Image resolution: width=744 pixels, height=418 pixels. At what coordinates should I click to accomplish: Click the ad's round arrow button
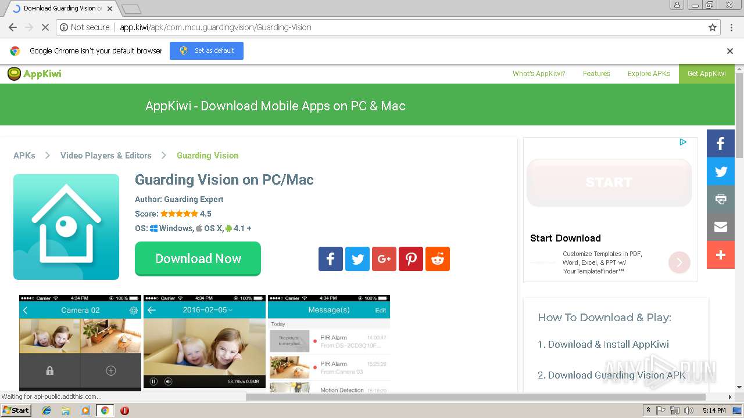pyautogui.click(x=679, y=262)
